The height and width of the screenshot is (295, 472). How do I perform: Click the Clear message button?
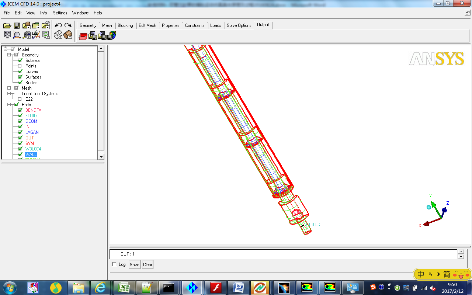pos(147,265)
